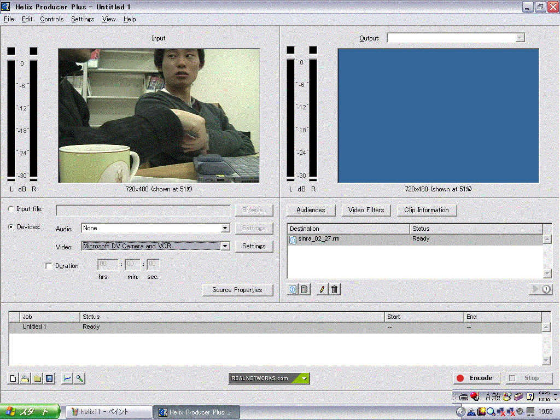Select the Untitled 1 job row
The width and height of the screenshot is (560, 420).
(x=275, y=327)
